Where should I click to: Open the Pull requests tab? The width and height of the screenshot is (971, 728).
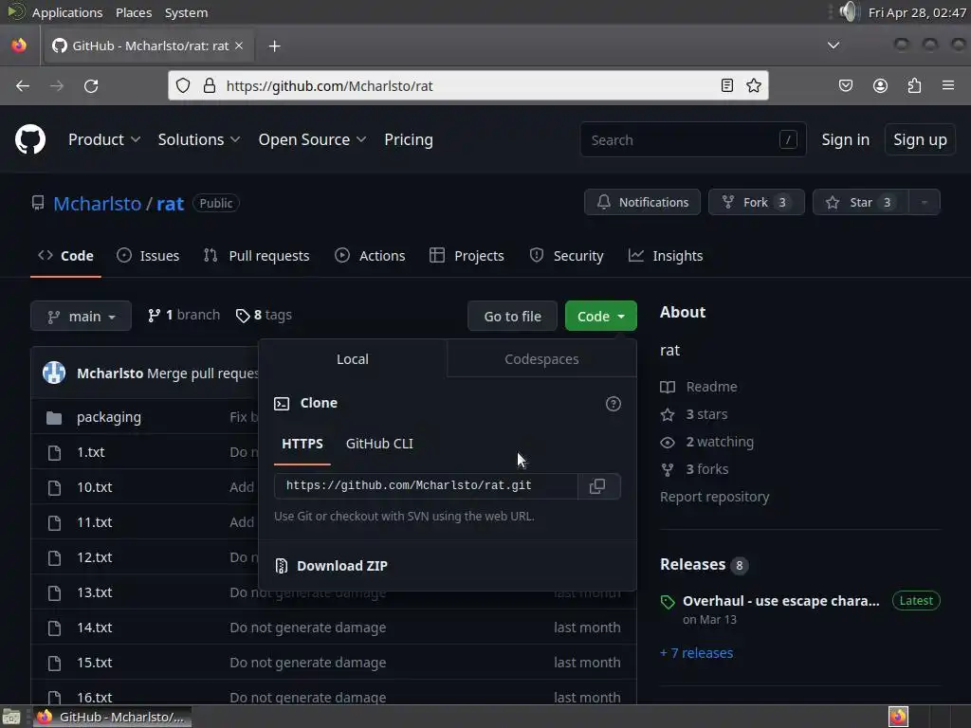256,256
